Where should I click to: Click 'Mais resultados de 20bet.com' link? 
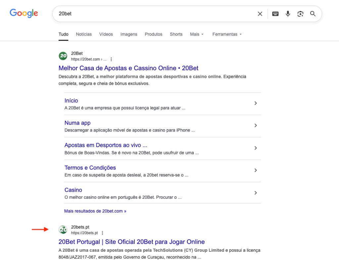(95, 211)
